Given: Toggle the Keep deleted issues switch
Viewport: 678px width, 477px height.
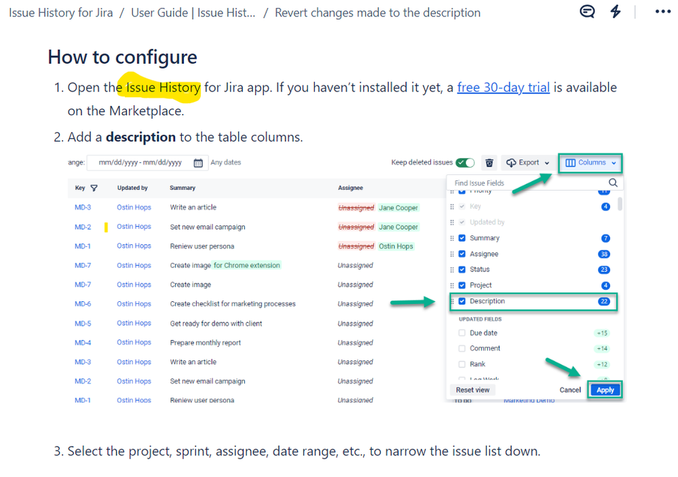Looking at the screenshot, I should pyautogui.click(x=466, y=163).
